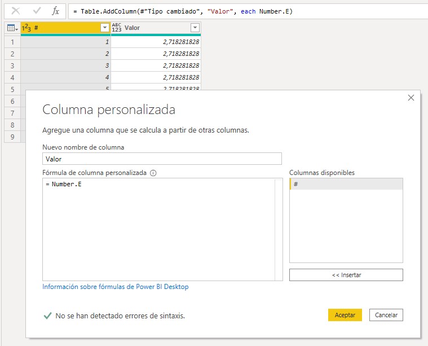The height and width of the screenshot is (346, 428).
Task: Click the ABC123 data type icon of Valor column
Action: (x=117, y=28)
